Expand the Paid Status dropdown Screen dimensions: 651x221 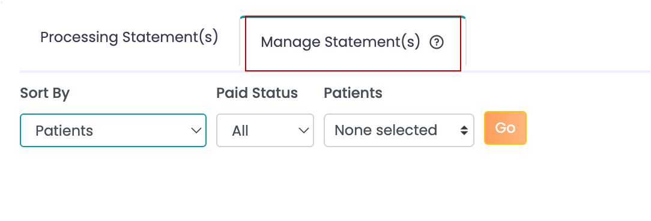point(265,130)
